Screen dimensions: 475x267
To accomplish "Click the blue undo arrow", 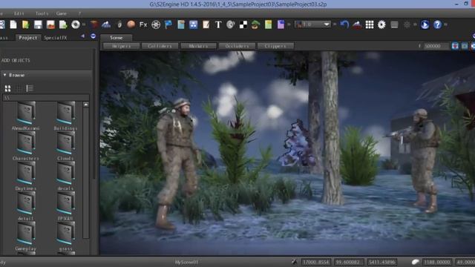I will click(x=344, y=24).
